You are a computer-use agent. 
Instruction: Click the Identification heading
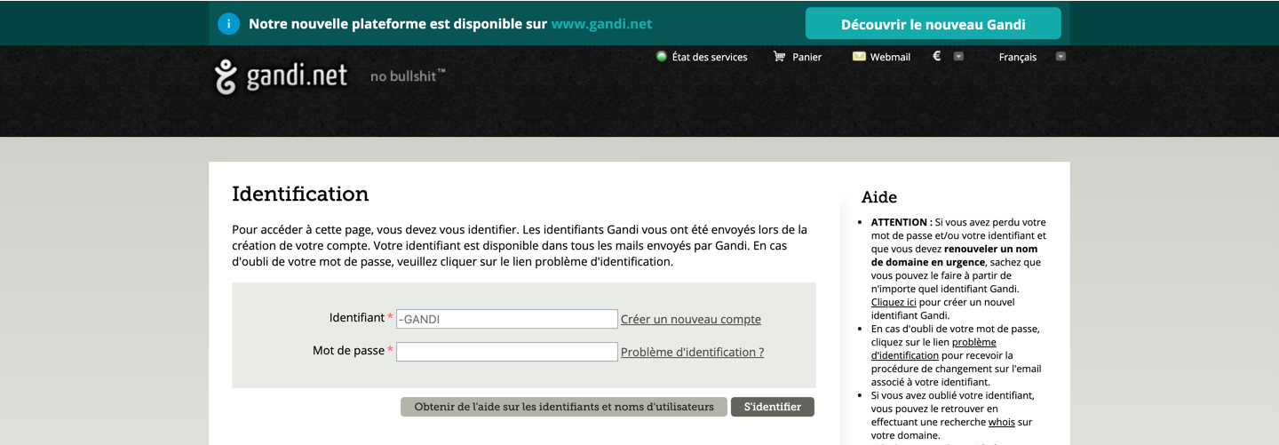(300, 194)
